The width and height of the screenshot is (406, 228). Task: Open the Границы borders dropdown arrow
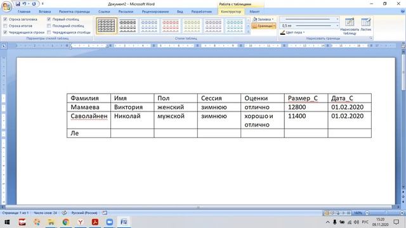coord(274,26)
